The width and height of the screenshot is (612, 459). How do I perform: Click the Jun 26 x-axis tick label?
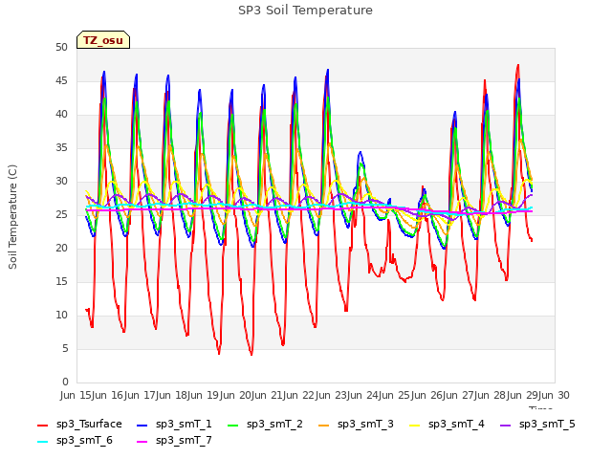tap(427, 395)
